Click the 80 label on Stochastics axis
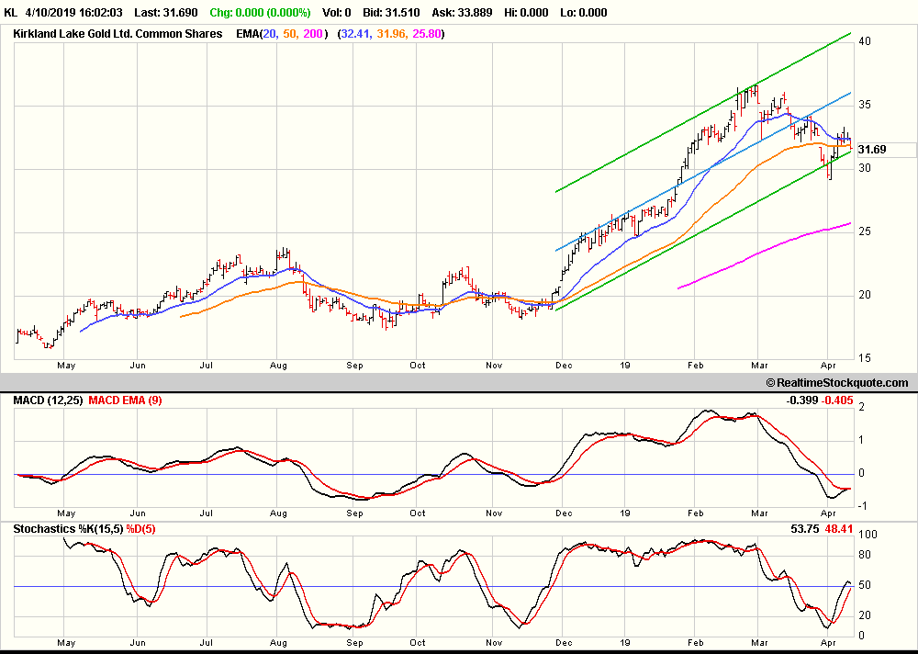The height and width of the screenshot is (654, 918). click(x=865, y=555)
